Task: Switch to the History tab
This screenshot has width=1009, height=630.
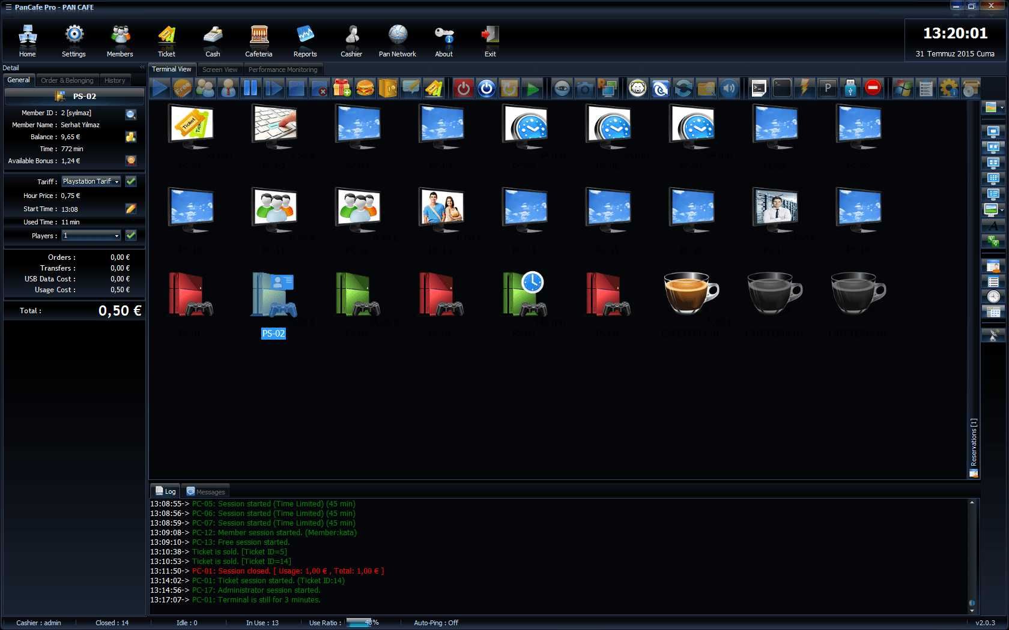Action: tap(115, 80)
